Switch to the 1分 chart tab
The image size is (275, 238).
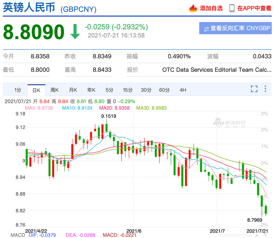point(18,90)
